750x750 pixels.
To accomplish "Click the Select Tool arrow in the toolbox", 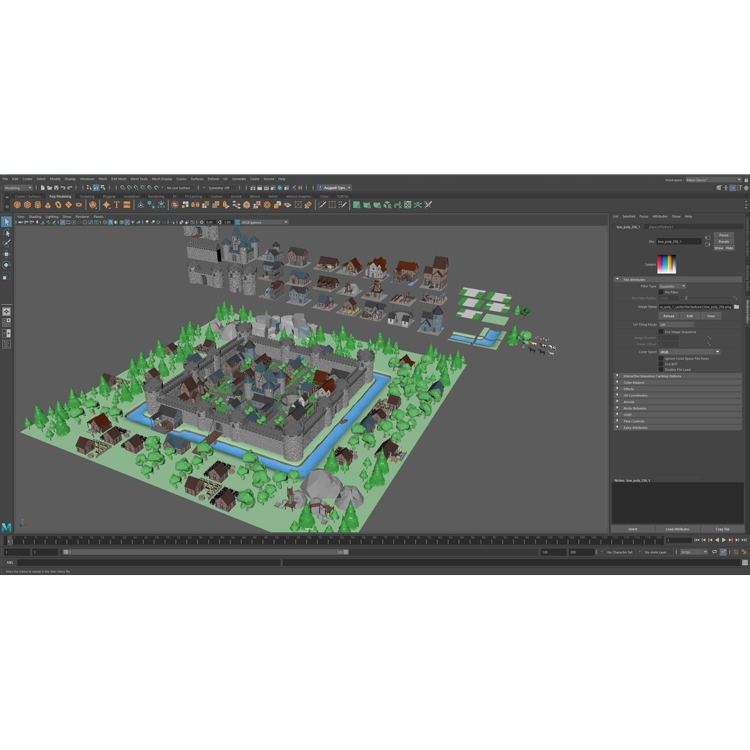I will tap(6, 222).
